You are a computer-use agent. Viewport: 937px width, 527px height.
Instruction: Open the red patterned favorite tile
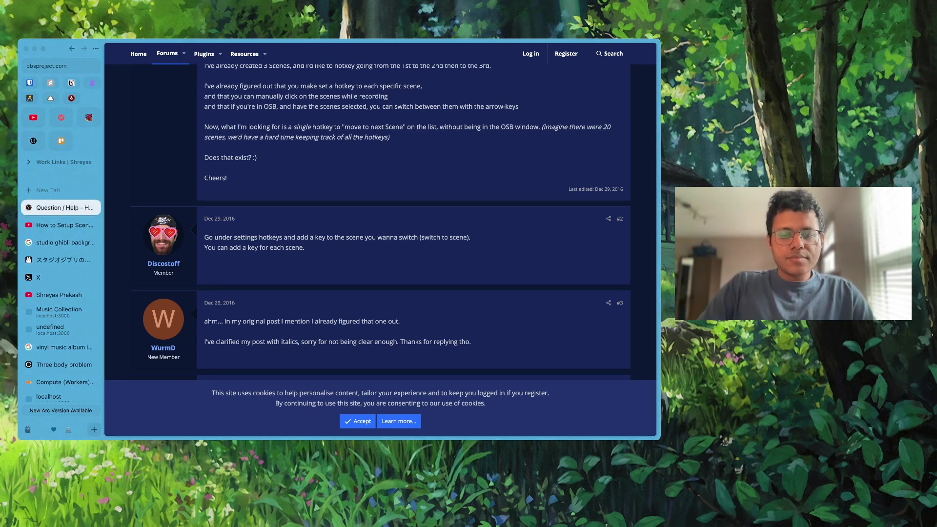coord(89,118)
